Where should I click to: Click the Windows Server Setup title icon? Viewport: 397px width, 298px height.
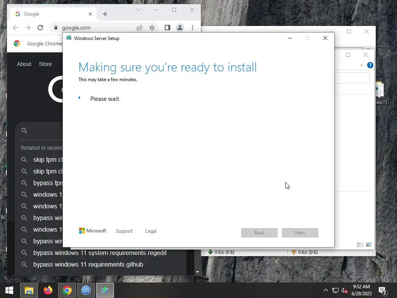point(69,38)
